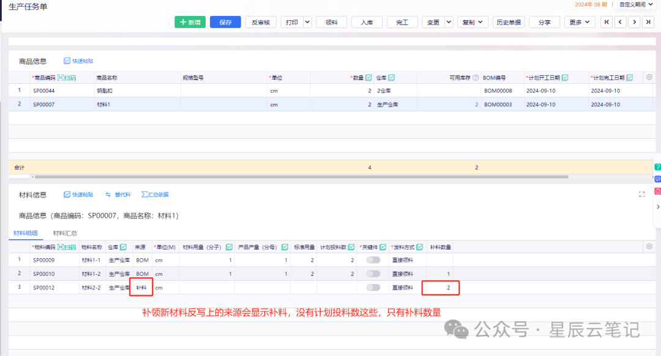Viewport: 661px width, 356px height.
Task: Click the horizontal scrollbar under 商品信息 table
Action: click(x=301, y=177)
